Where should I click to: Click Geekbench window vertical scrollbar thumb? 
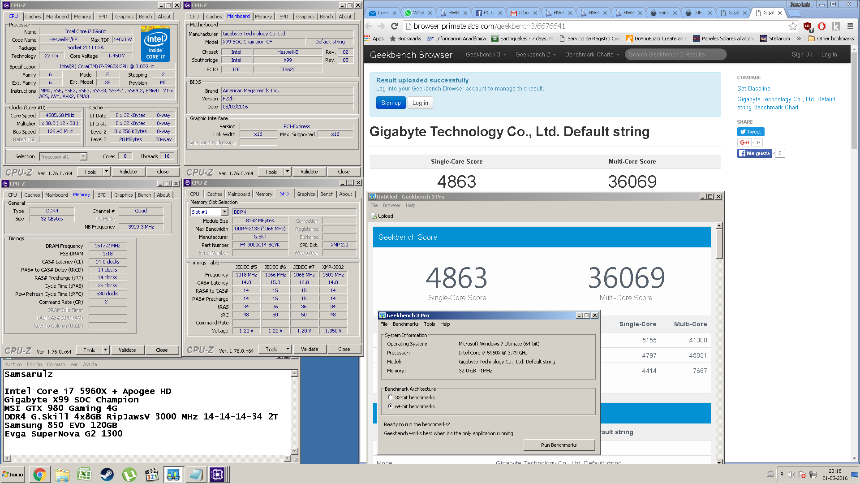[x=719, y=244]
